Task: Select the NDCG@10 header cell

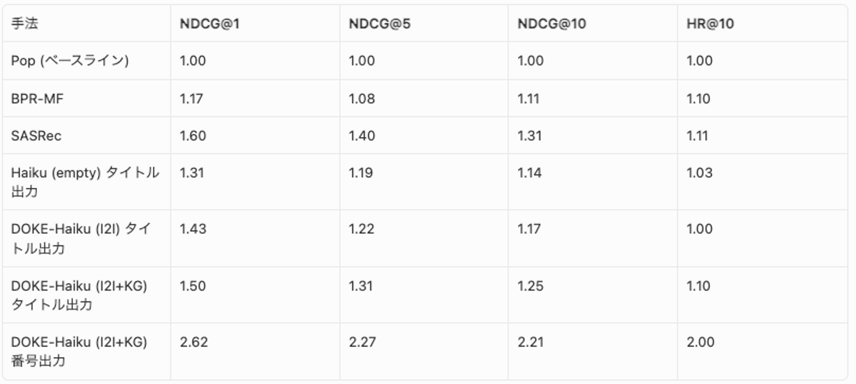Action: click(x=543, y=24)
